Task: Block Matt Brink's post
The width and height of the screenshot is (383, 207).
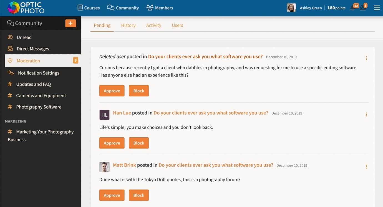Action: click(139, 195)
